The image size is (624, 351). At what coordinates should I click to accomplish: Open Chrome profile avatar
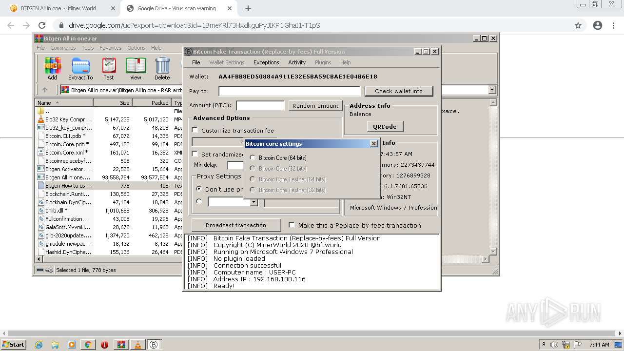click(598, 25)
